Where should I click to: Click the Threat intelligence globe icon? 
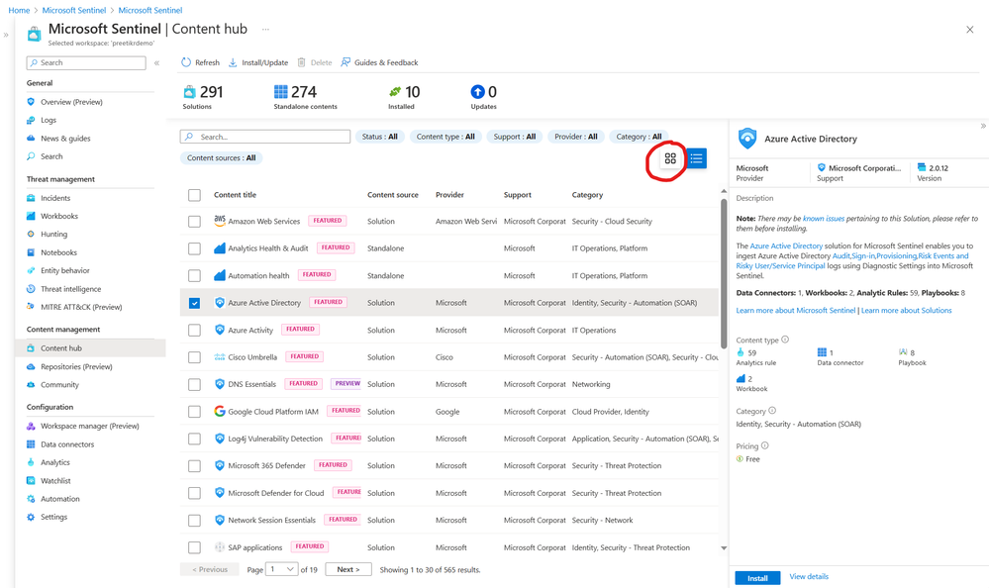31,289
